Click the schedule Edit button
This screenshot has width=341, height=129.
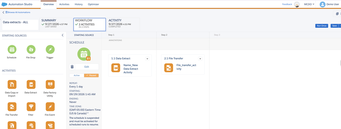coord(87,67)
